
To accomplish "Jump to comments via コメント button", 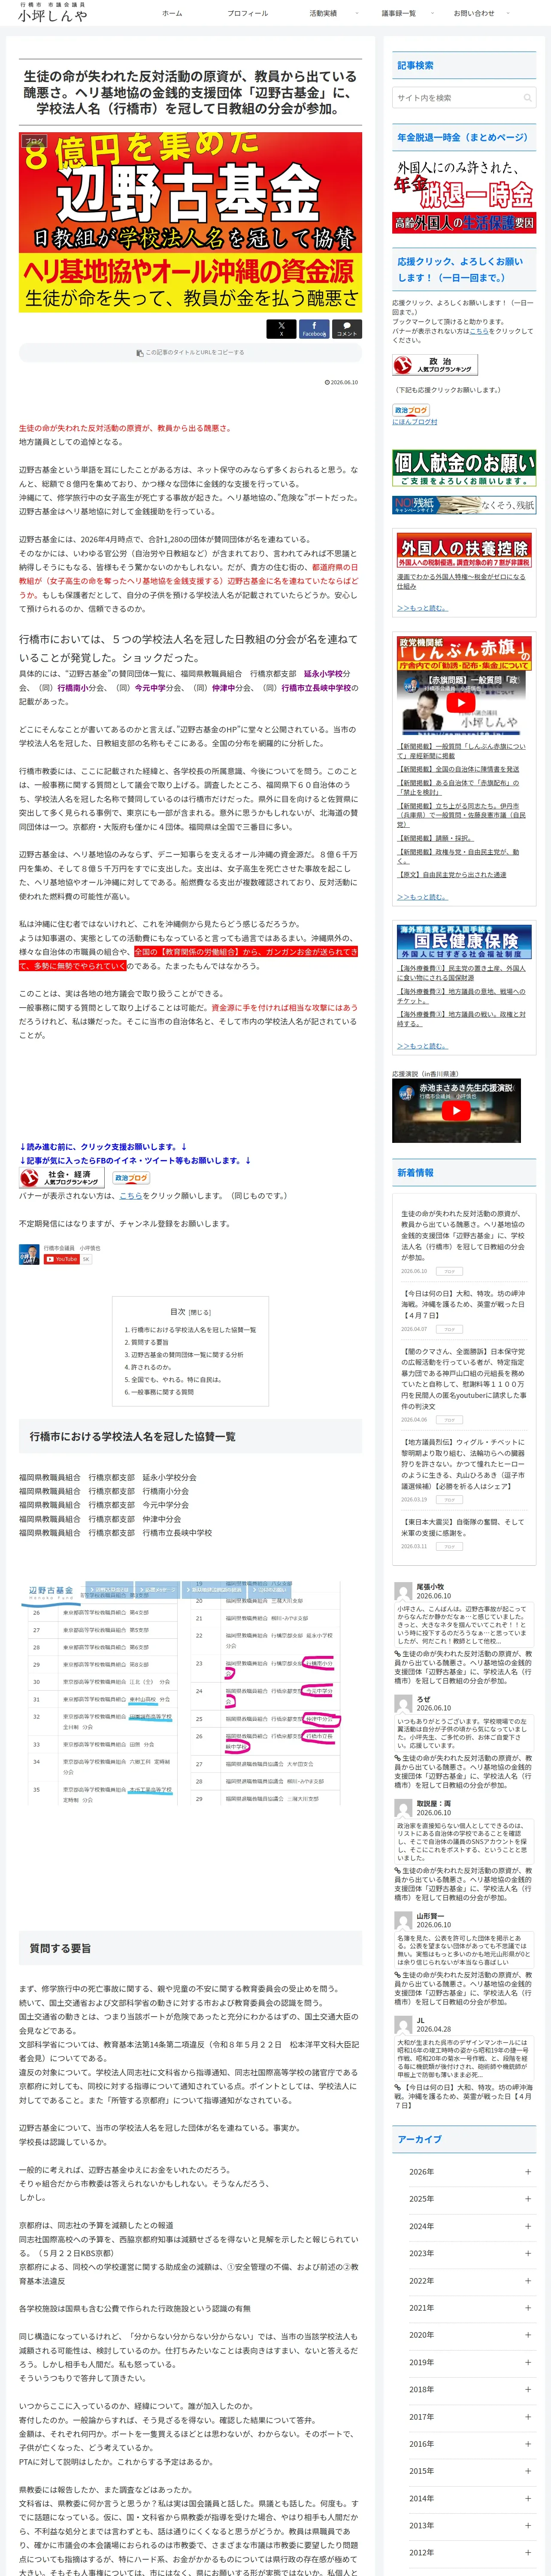I will pyautogui.click(x=347, y=328).
